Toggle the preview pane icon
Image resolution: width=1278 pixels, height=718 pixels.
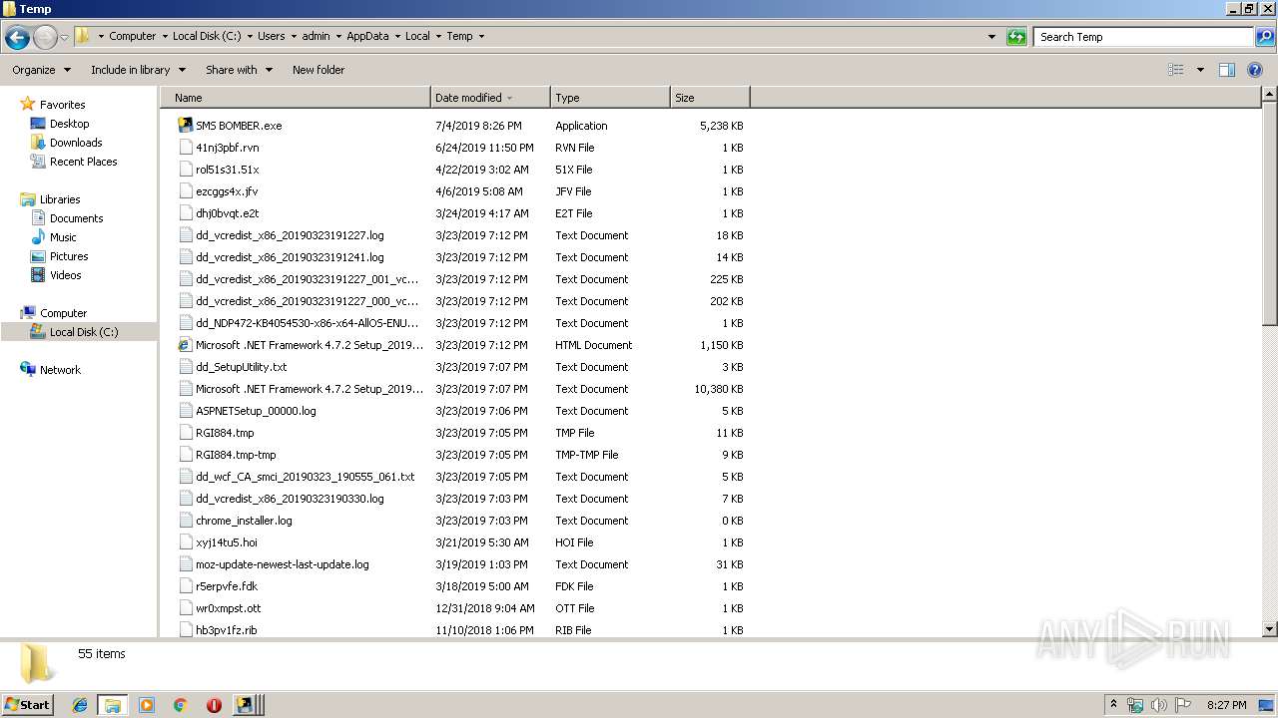(x=1227, y=70)
